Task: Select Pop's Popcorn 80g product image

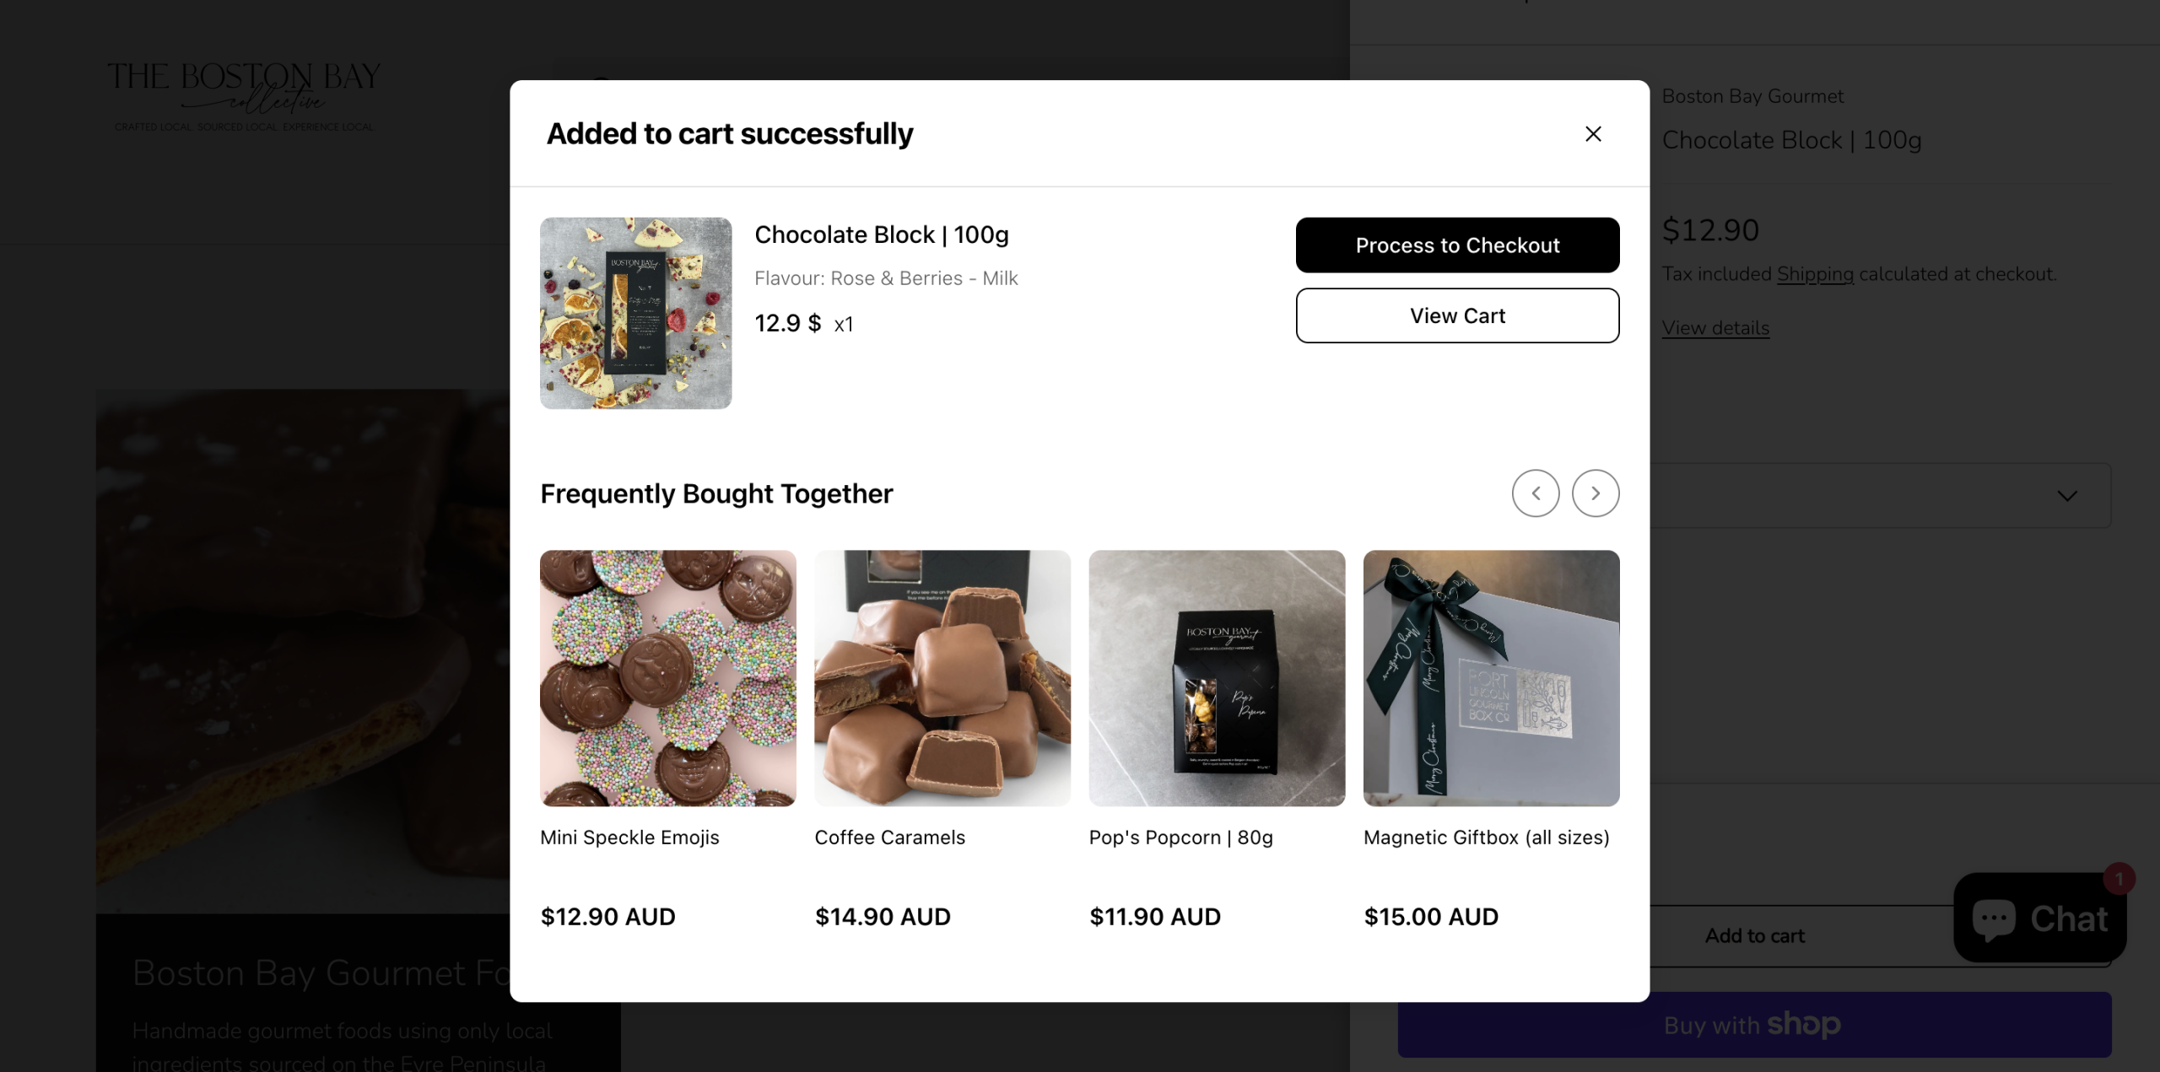Action: (1216, 678)
